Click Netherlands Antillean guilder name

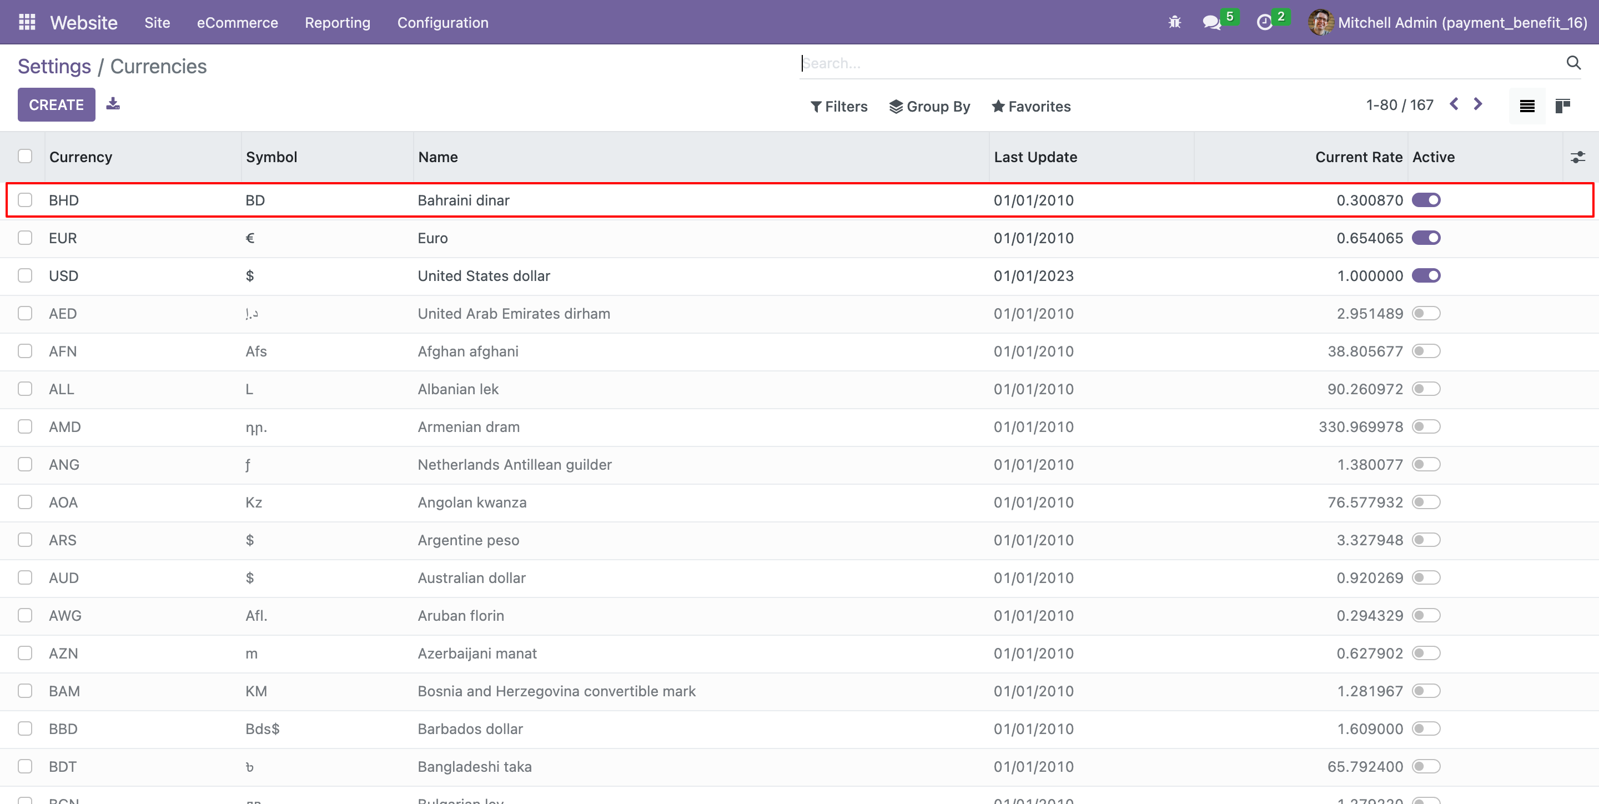(x=515, y=465)
